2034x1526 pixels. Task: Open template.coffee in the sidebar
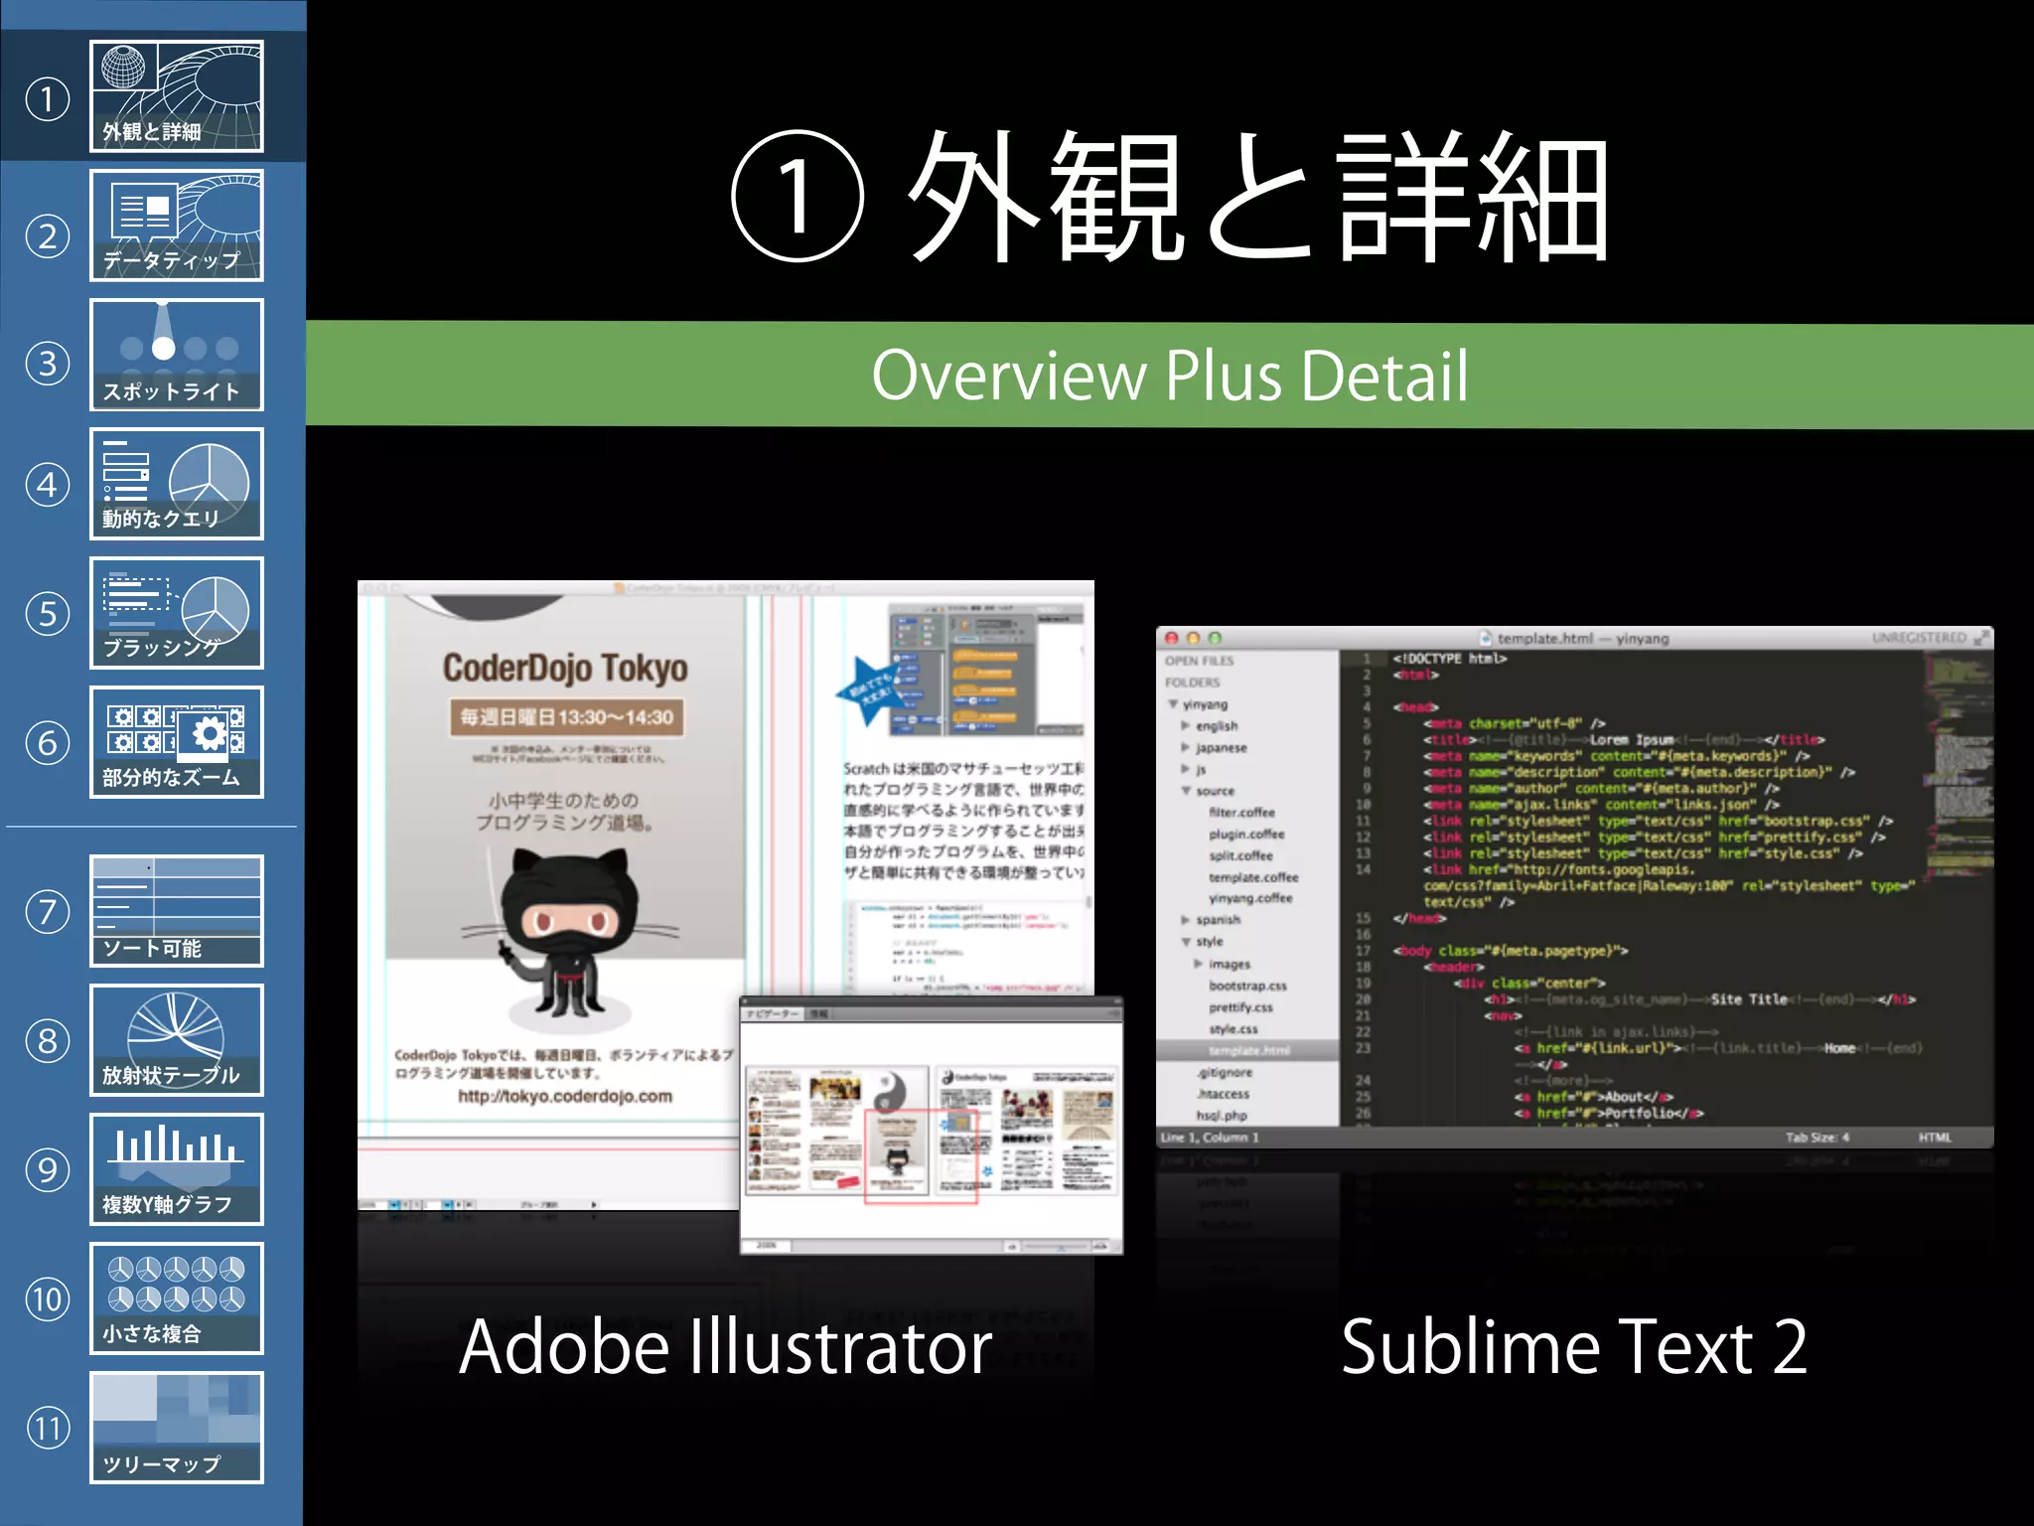tap(1253, 877)
